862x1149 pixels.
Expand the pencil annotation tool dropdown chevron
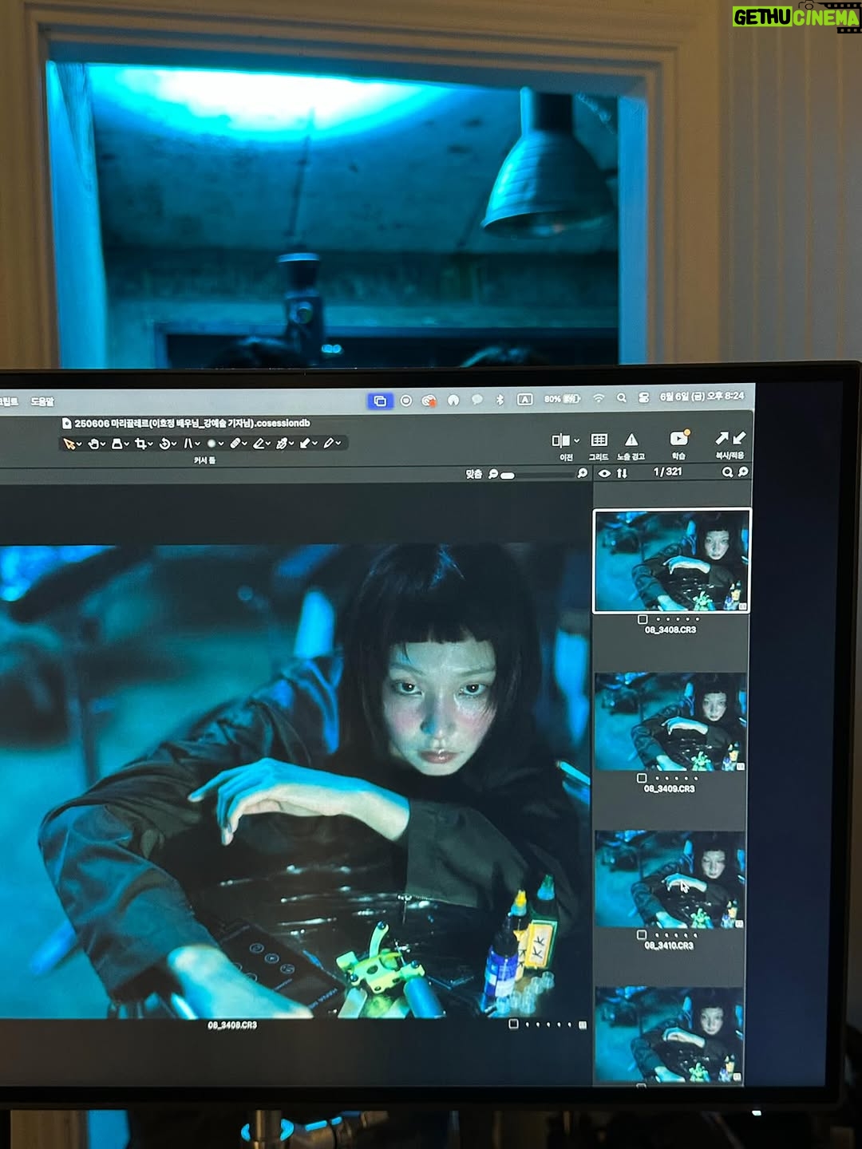pos(338,444)
